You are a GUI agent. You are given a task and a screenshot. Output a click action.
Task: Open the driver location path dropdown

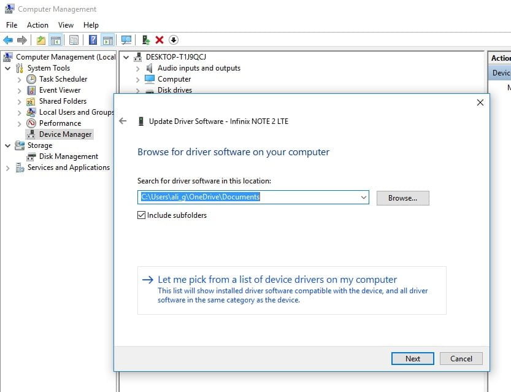363,198
